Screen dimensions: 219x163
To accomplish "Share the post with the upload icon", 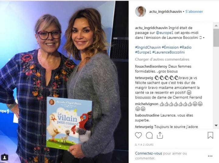I will [160, 135].
